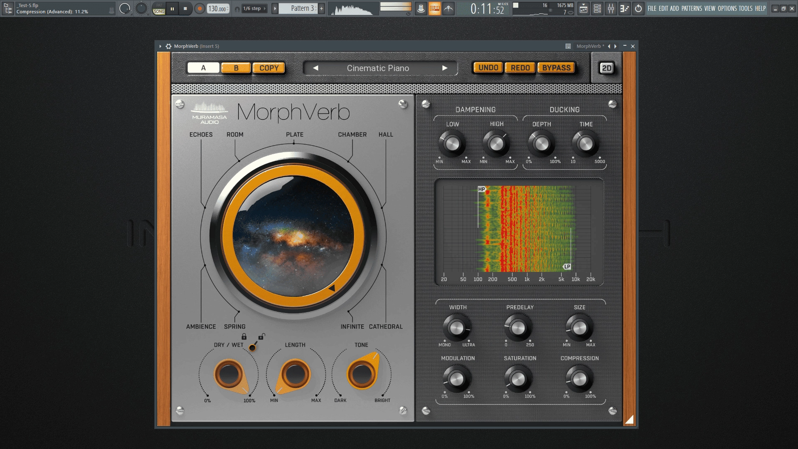Expand the MorphVerb plugin menu arrow

point(160,46)
